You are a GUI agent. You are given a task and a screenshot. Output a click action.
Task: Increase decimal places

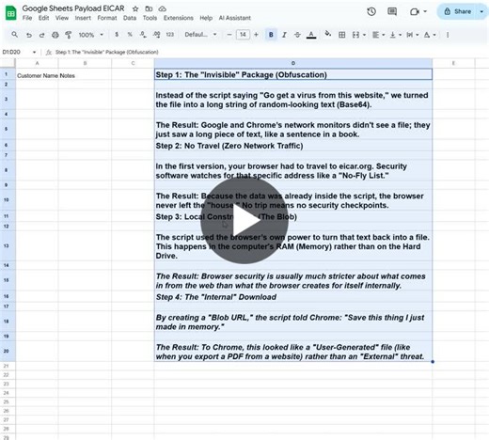click(156, 35)
